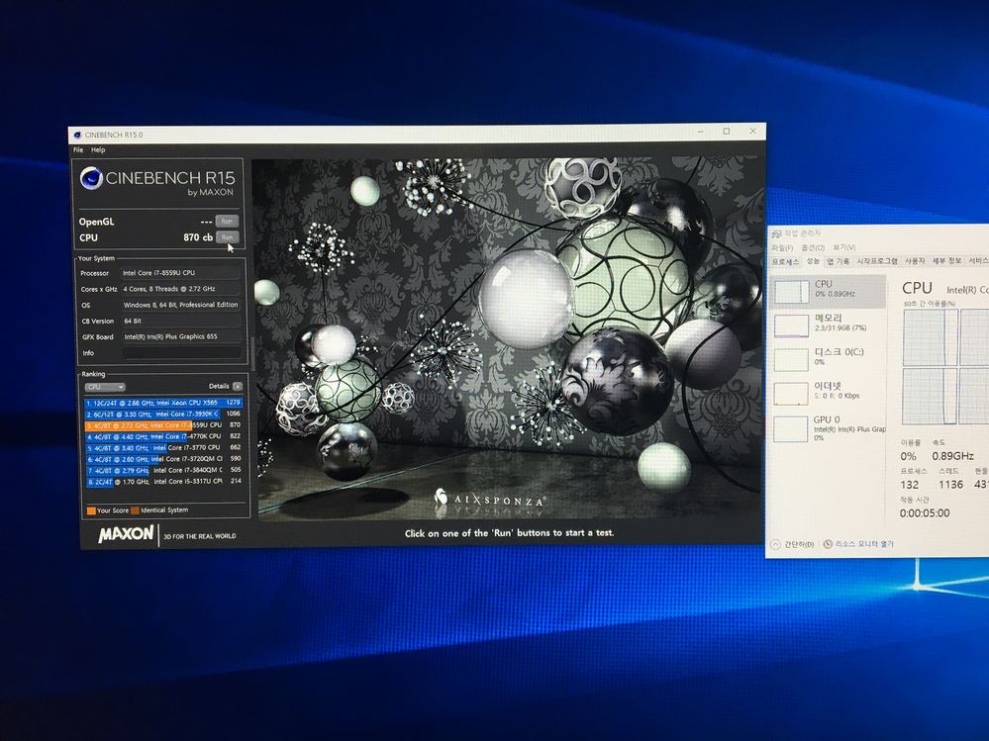Click the '4 Cores, 8 Threads @ 2.72 GHz' value

click(x=181, y=289)
